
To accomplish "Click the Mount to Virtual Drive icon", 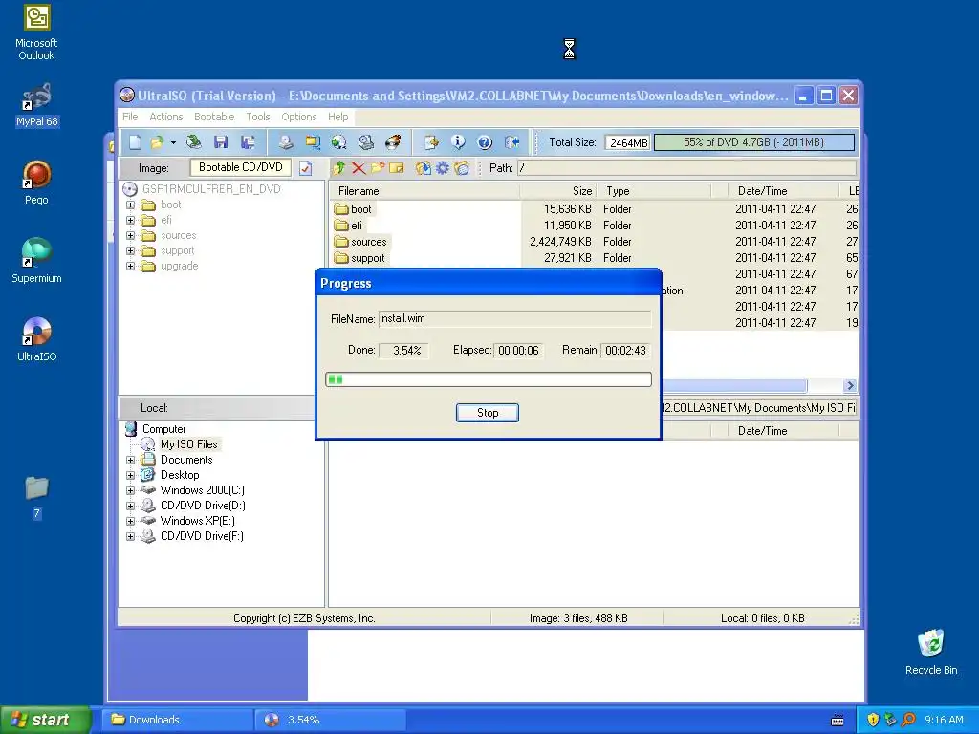I will 366,142.
